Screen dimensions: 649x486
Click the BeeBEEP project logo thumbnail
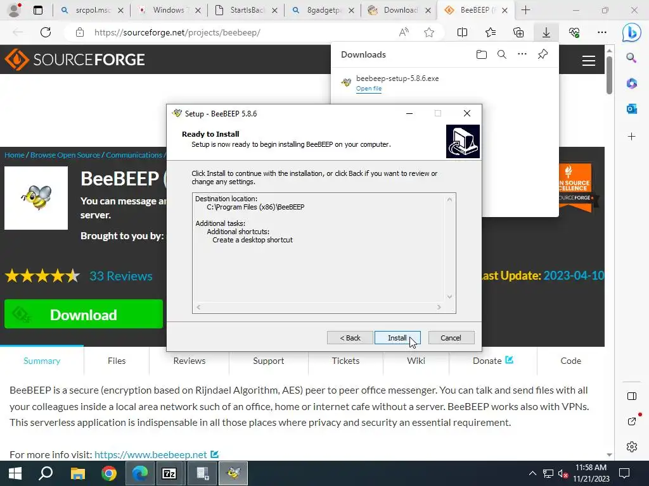(x=36, y=198)
